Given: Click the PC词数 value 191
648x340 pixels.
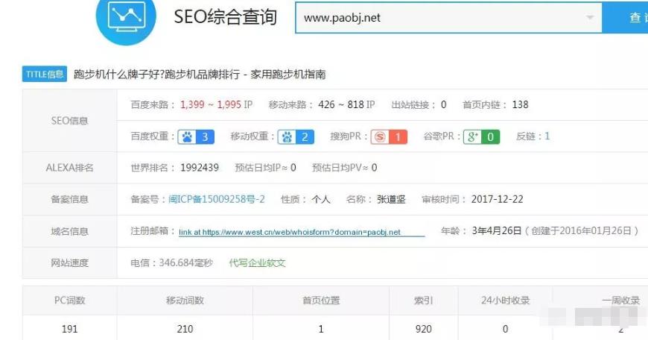Looking at the screenshot, I should tap(69, 330).
